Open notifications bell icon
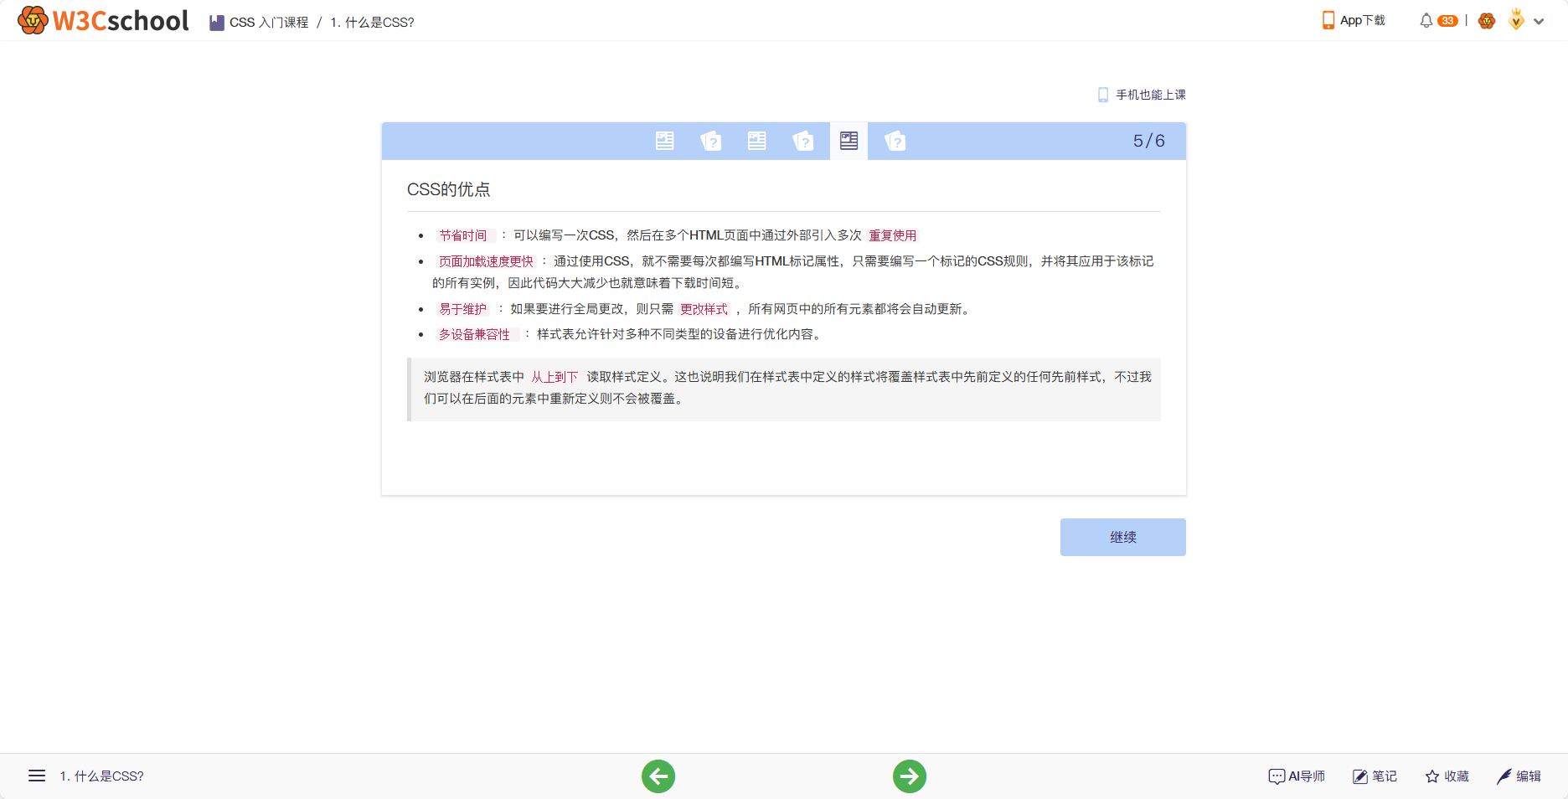The width and height of the screenshot is (1568, 799). 1426,20
